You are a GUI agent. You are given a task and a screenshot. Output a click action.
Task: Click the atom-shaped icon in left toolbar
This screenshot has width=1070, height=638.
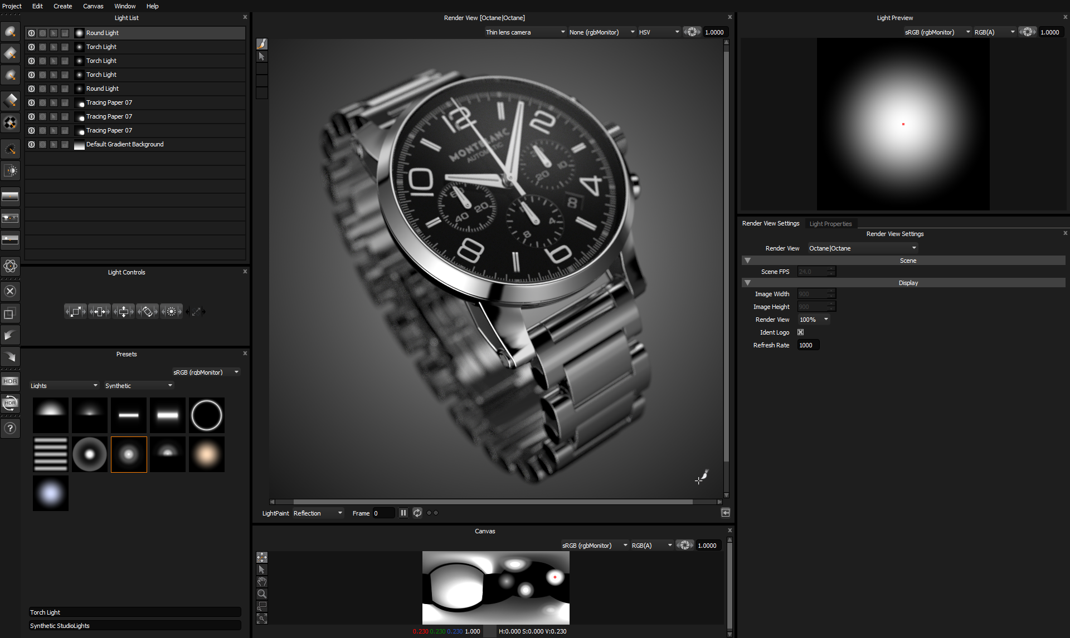(10, 266)
